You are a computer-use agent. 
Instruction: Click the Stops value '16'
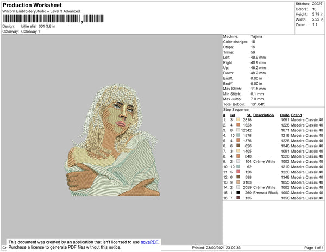(253, 47)
